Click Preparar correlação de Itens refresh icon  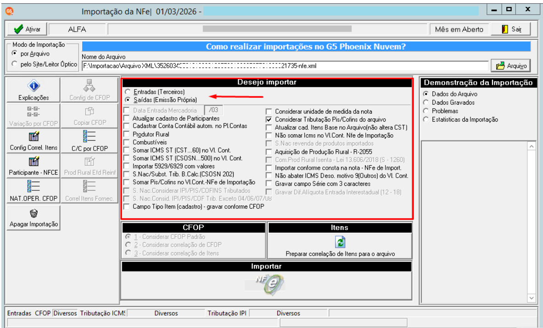[x=340, y=242]
